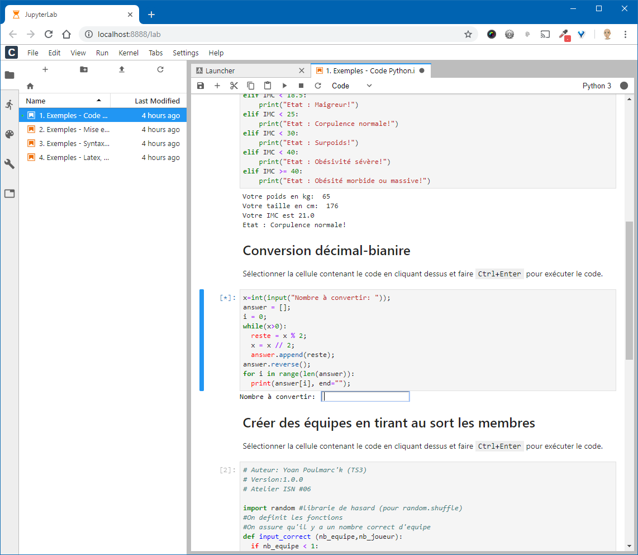Click the JupyterLab logo icon
Image resolution: width=638 pixels, height=555 pixels.
coord(11,52)
